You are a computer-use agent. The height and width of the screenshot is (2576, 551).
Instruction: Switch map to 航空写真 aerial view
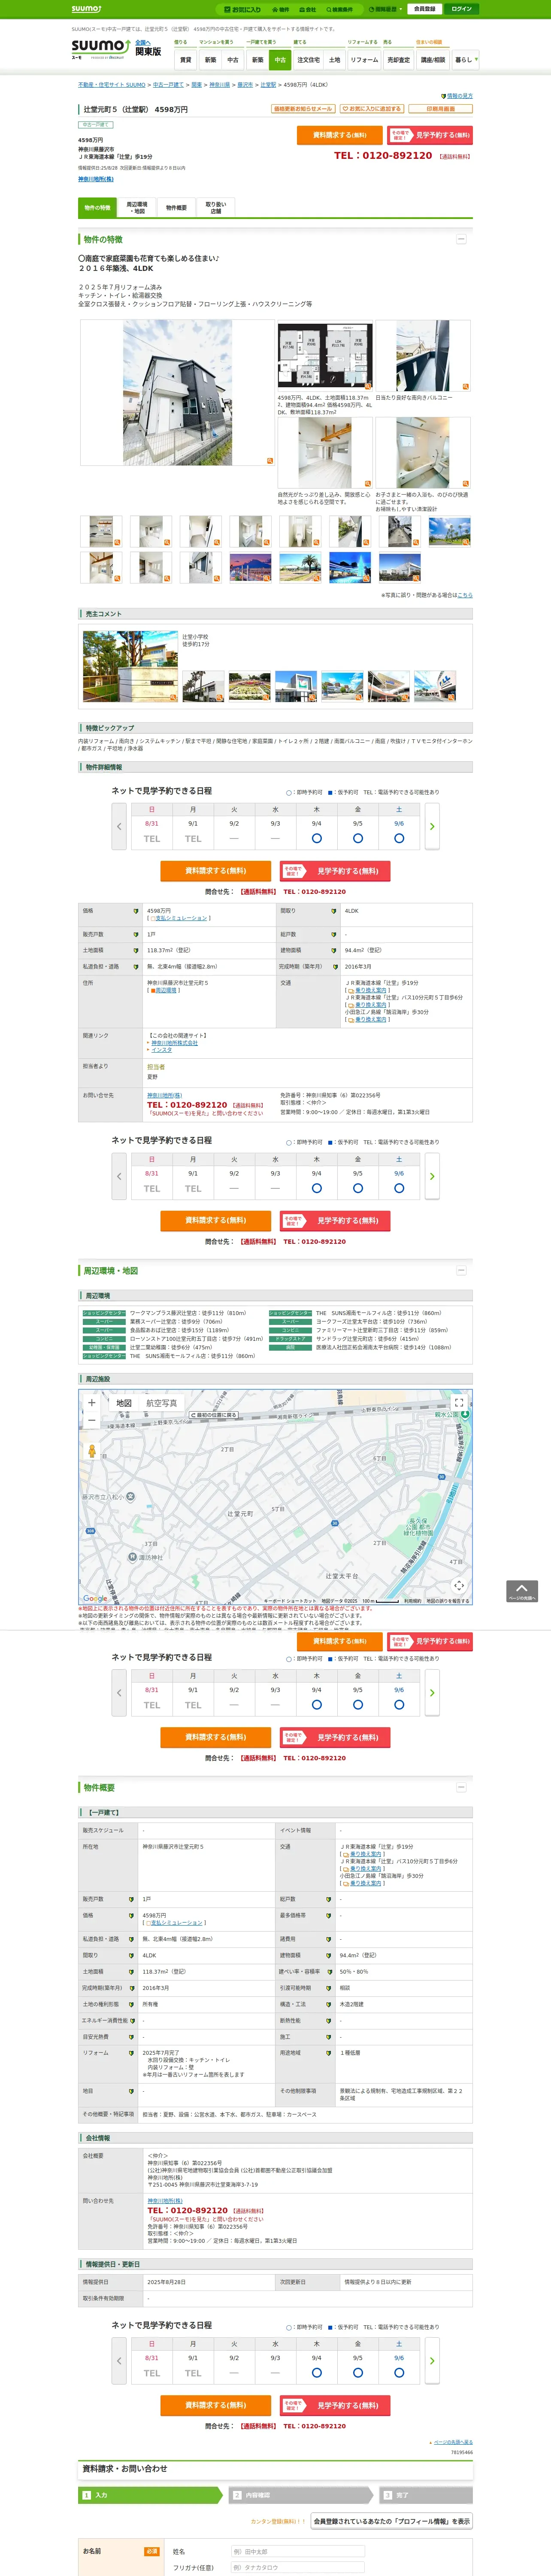pos(161,1403)
